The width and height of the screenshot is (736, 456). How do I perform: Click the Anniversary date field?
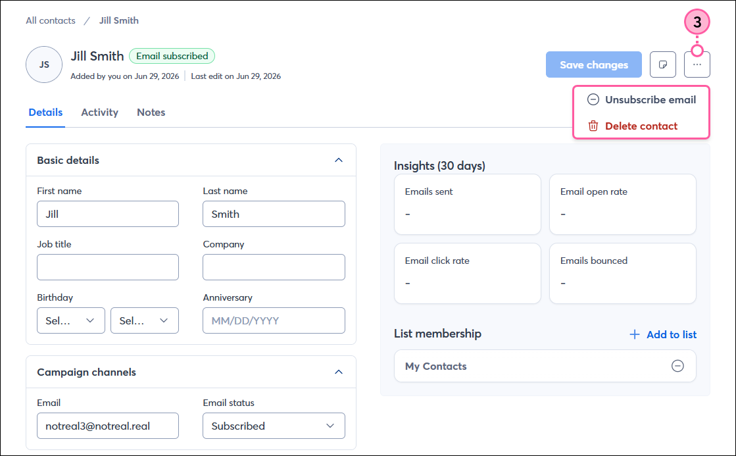coord(274,320)
